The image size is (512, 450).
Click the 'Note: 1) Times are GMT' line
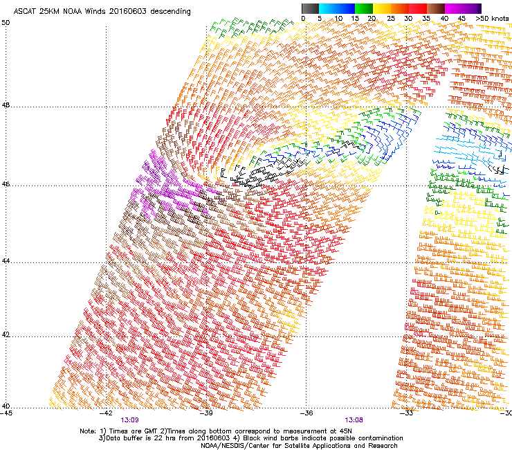click(216, 431)
